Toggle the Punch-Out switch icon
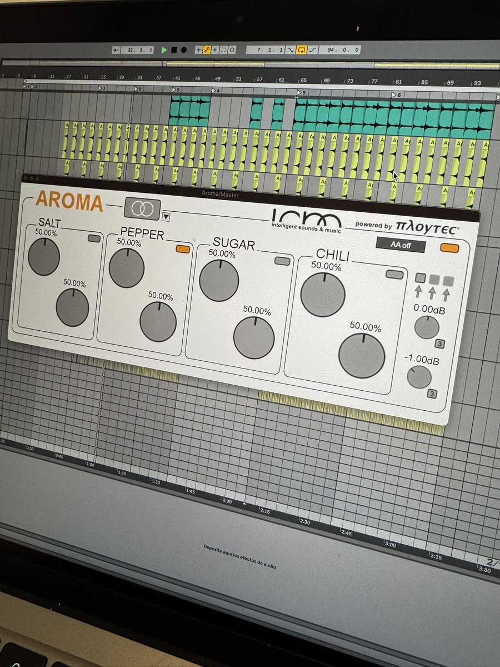 point(312,49)
